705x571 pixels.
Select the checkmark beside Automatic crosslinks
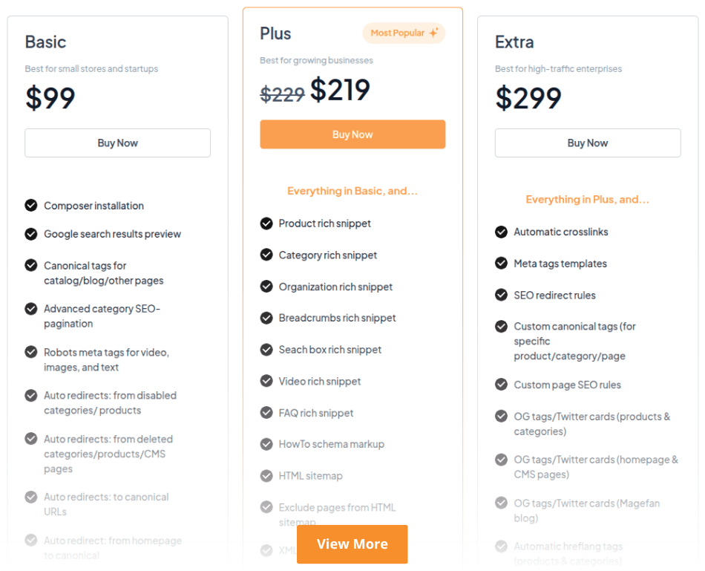pos(502,232)
